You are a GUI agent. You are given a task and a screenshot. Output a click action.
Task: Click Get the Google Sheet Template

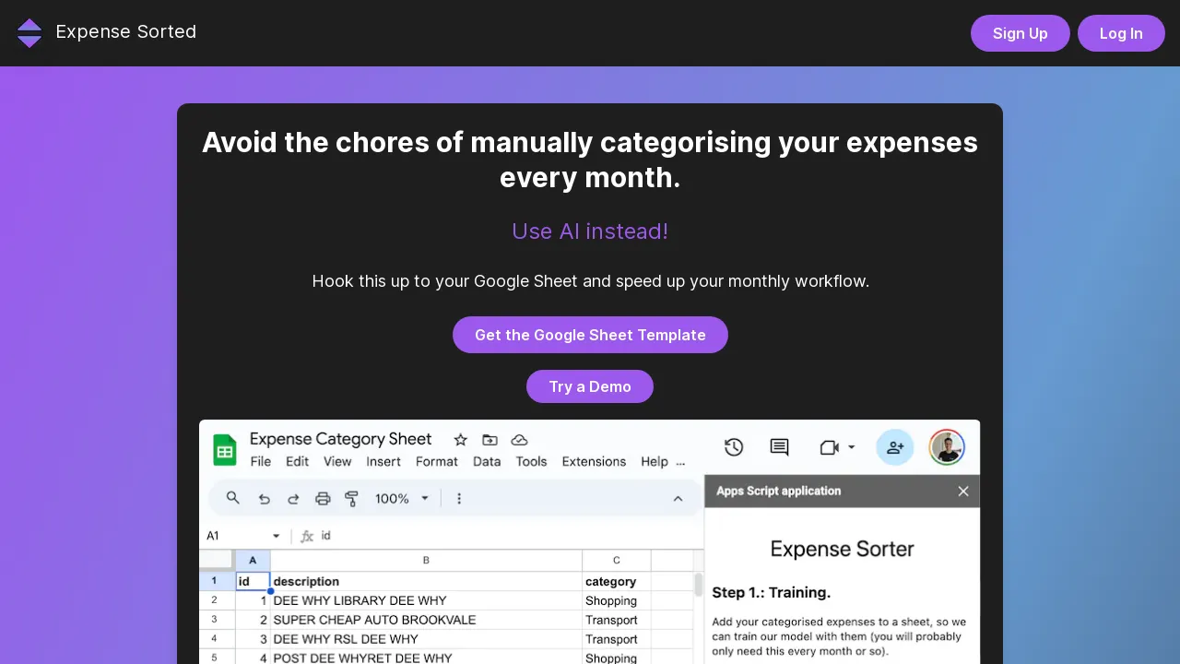[x=590, y=335]
